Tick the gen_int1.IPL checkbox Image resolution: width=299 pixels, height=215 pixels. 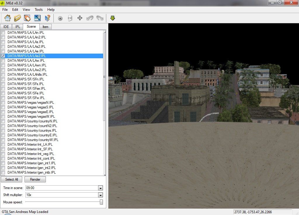click(x=3, y=163)
